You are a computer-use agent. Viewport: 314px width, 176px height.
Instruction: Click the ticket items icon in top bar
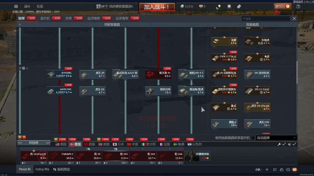[239, 6]
